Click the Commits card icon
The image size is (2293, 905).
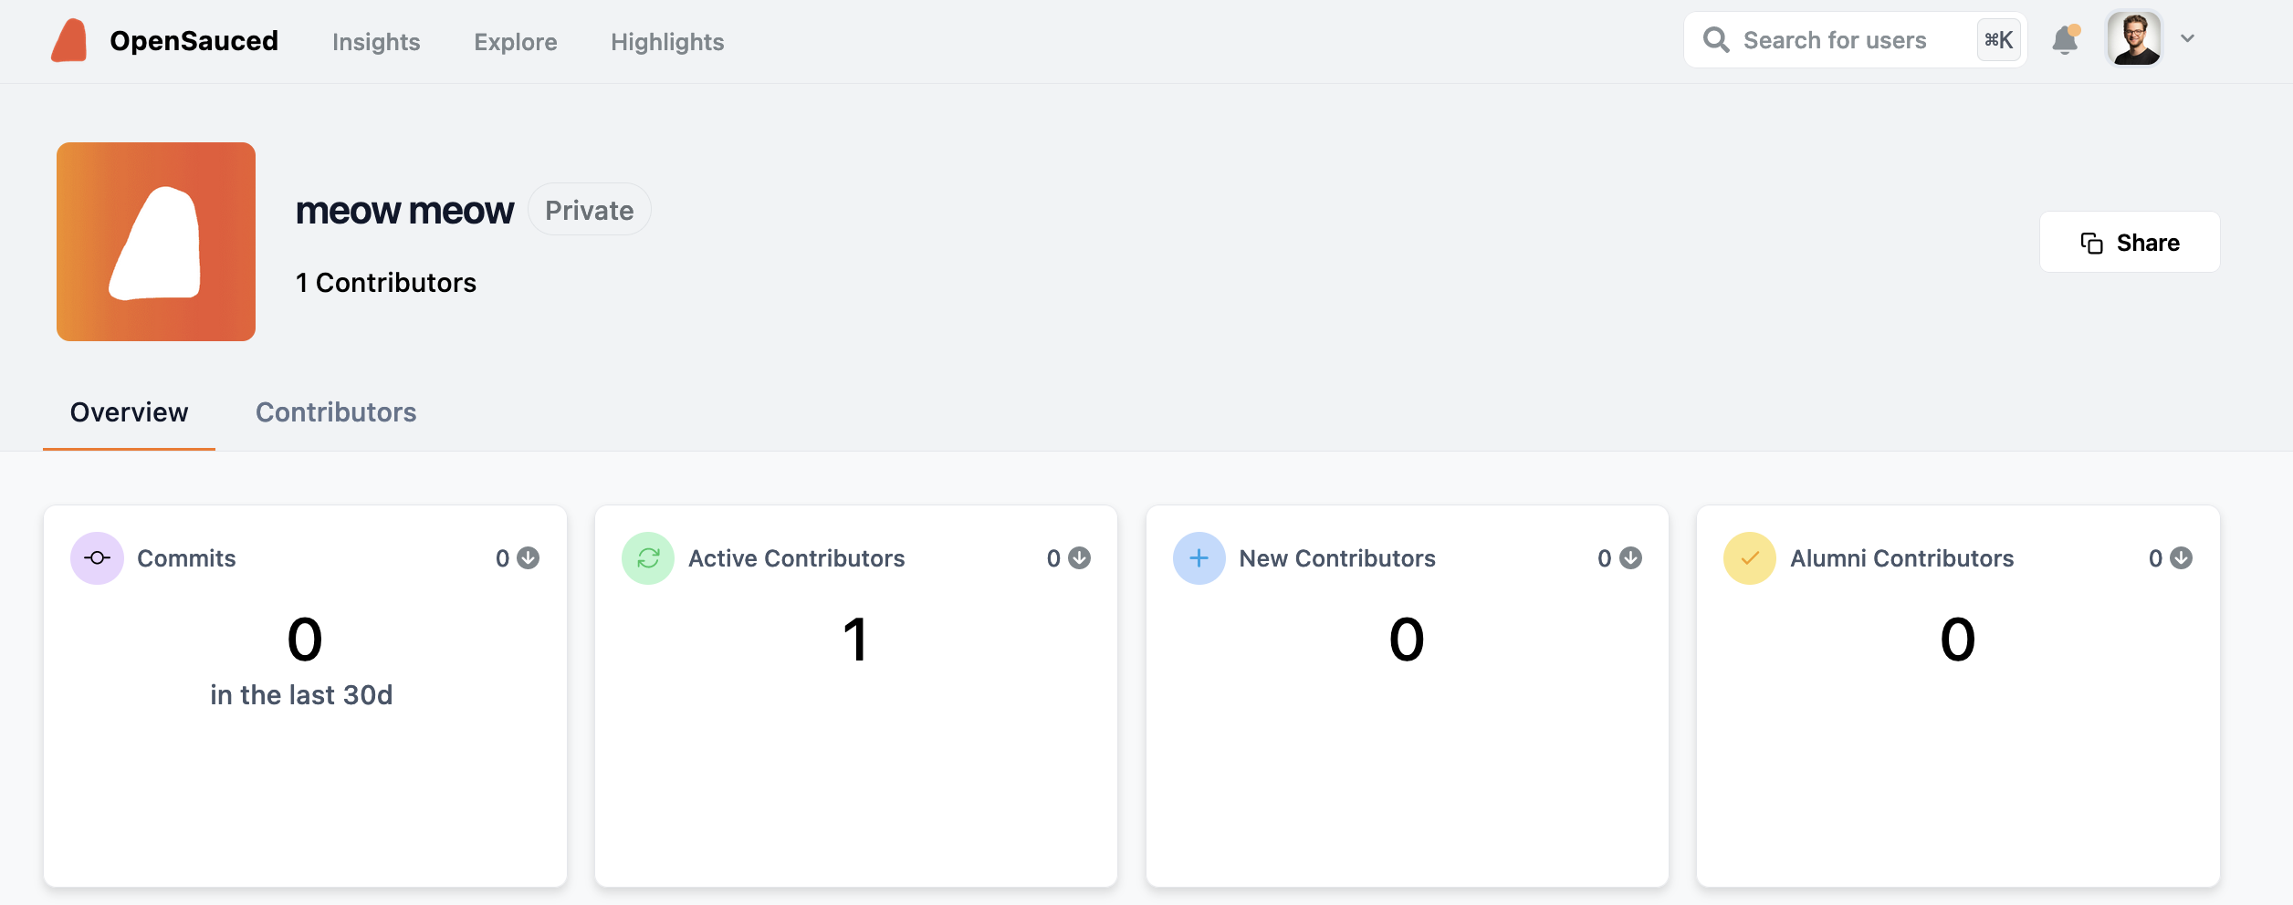96,557
